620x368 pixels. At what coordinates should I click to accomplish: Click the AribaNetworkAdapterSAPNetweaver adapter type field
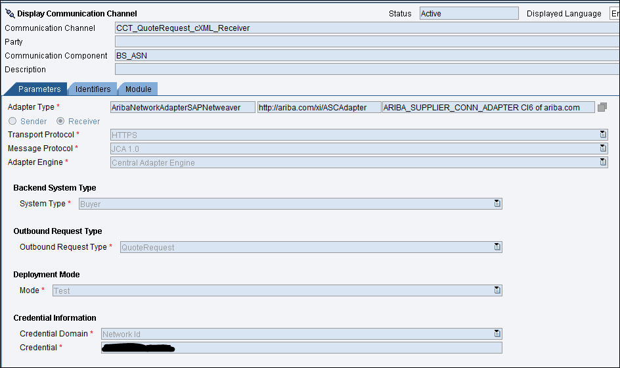click(183, 107)
